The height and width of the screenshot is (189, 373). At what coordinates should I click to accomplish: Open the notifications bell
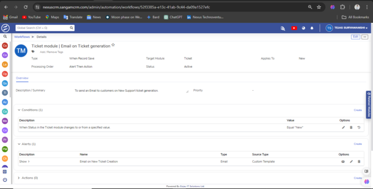coord(312,28)
